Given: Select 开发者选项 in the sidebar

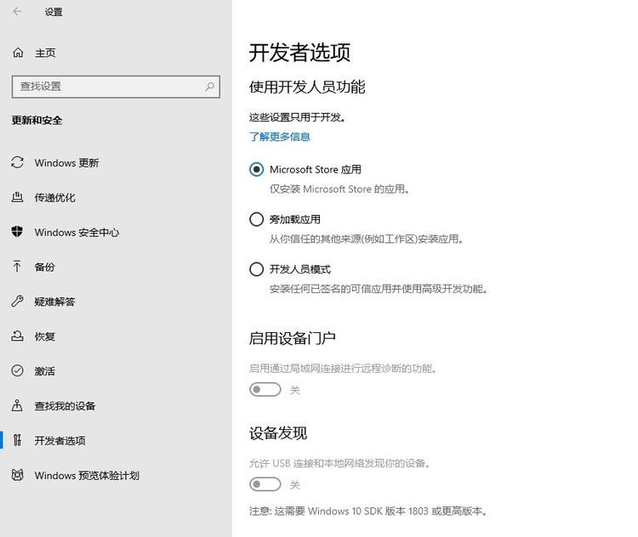Looking at the screenshot, I should pos(60,440).
